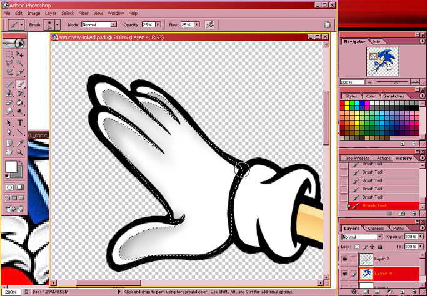Screen dimensions: 427x296
Task: Select the Crop tool
Action: [9, 72]
